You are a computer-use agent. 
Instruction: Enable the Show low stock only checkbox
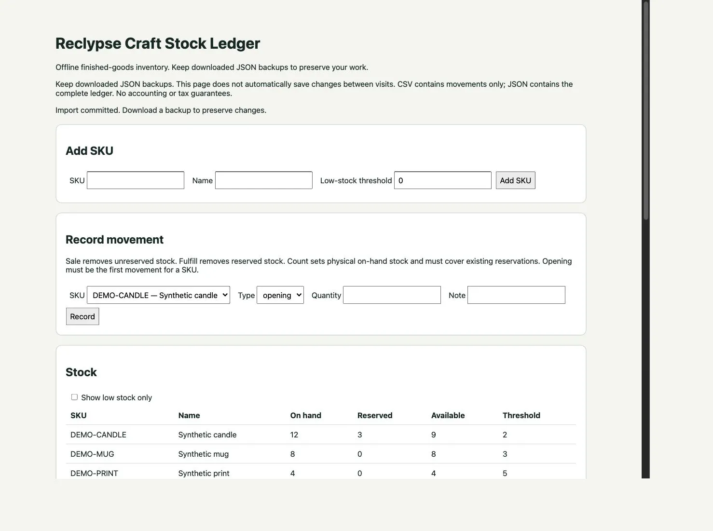coord(74,397)
